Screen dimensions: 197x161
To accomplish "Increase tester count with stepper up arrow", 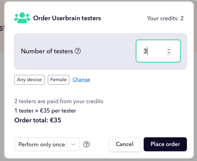I will click(x=169, y=50).
